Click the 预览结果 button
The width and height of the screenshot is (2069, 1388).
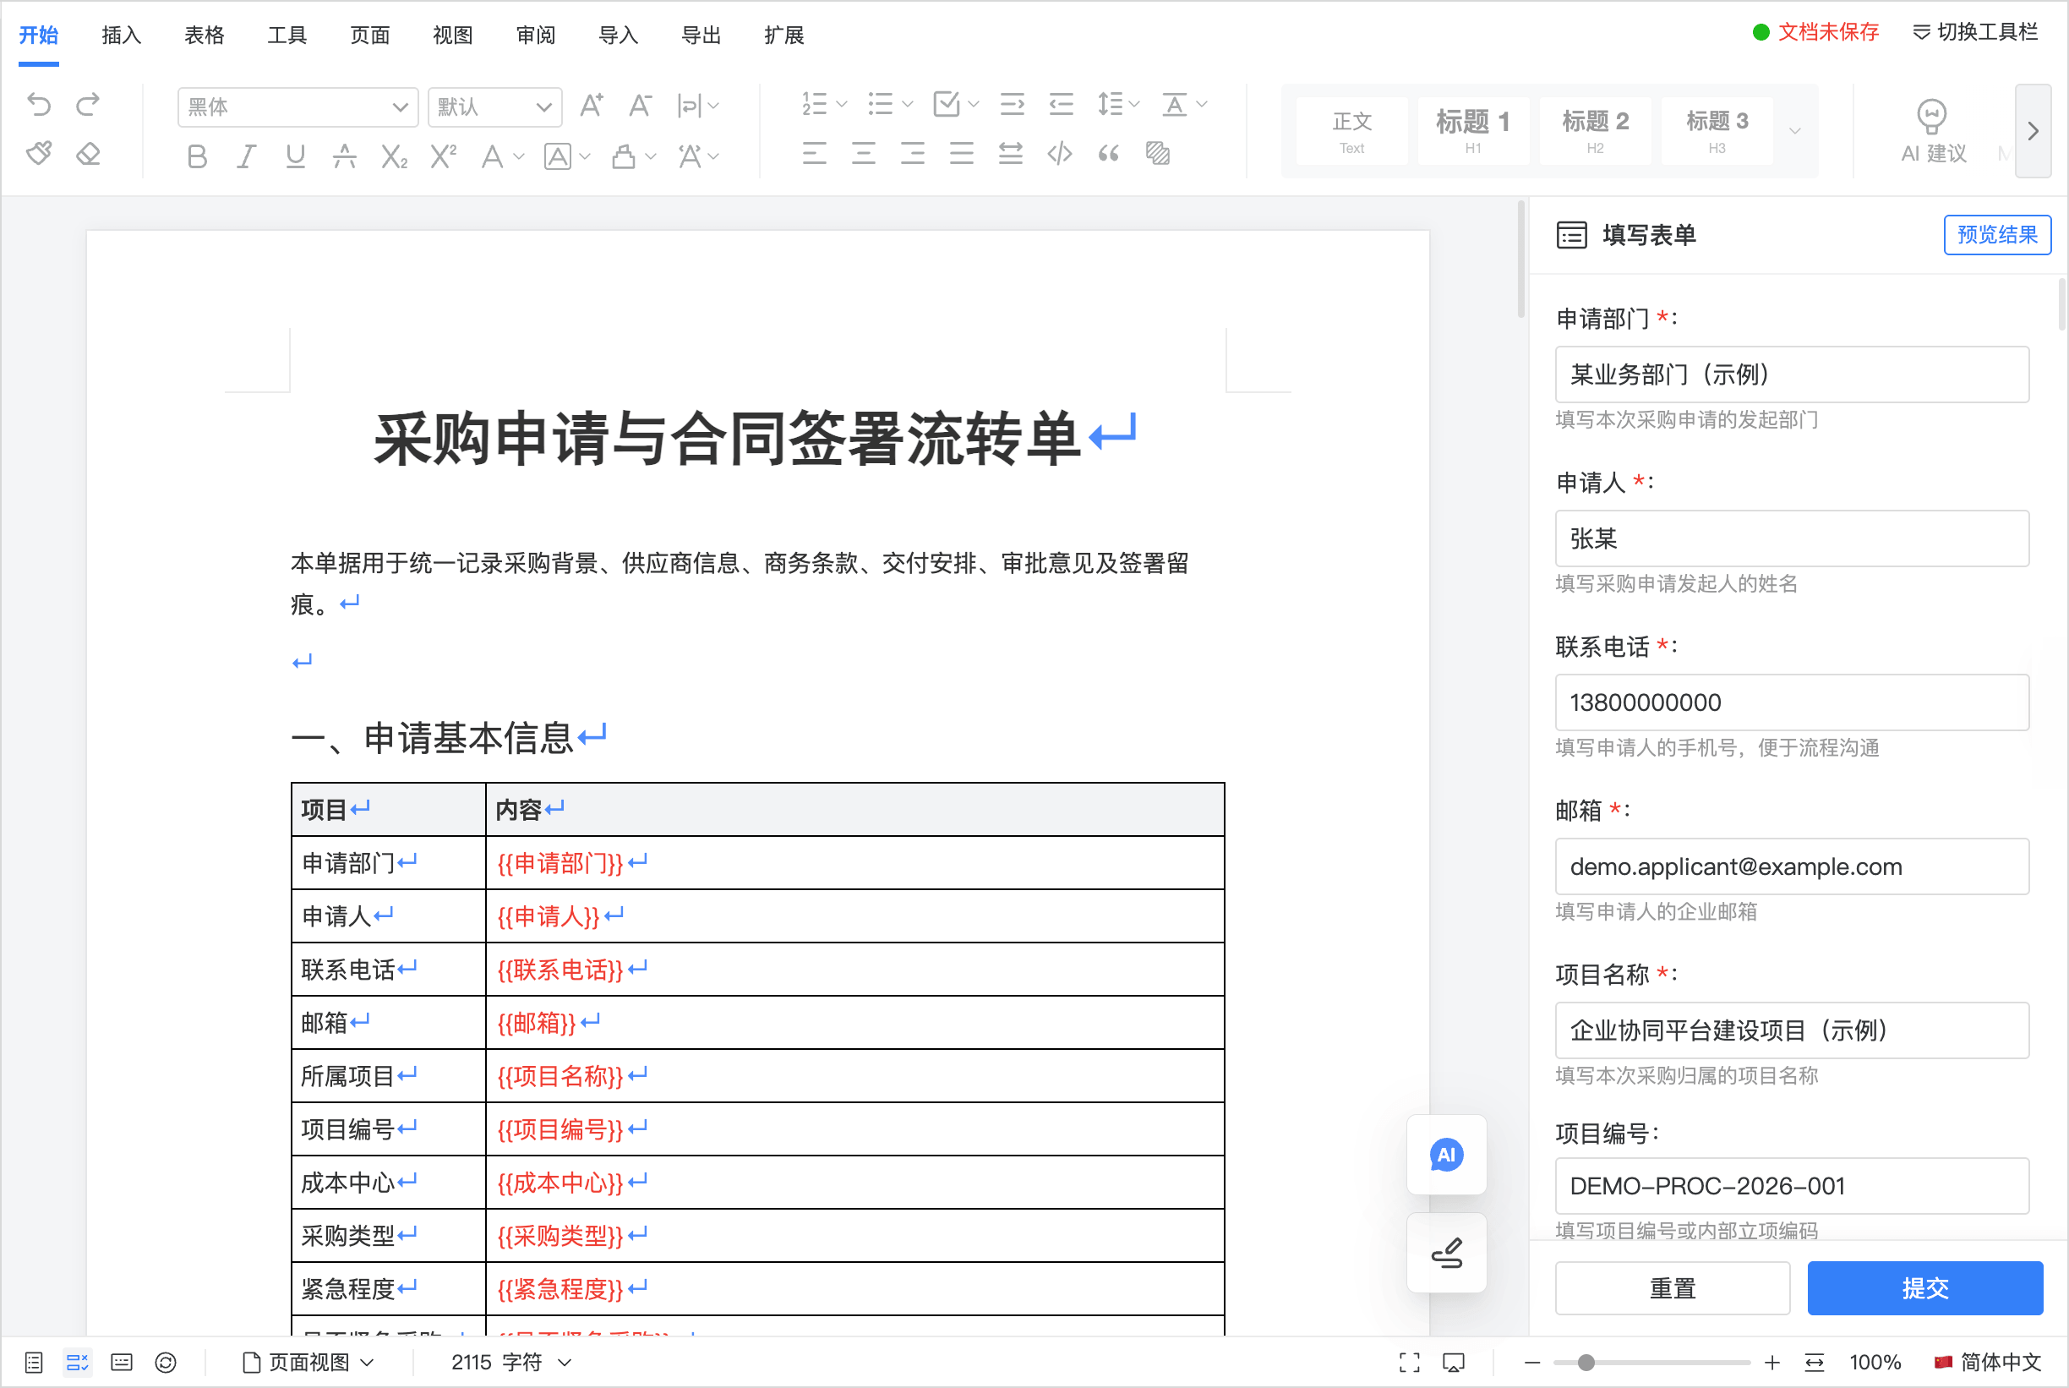click(1996, 235)
